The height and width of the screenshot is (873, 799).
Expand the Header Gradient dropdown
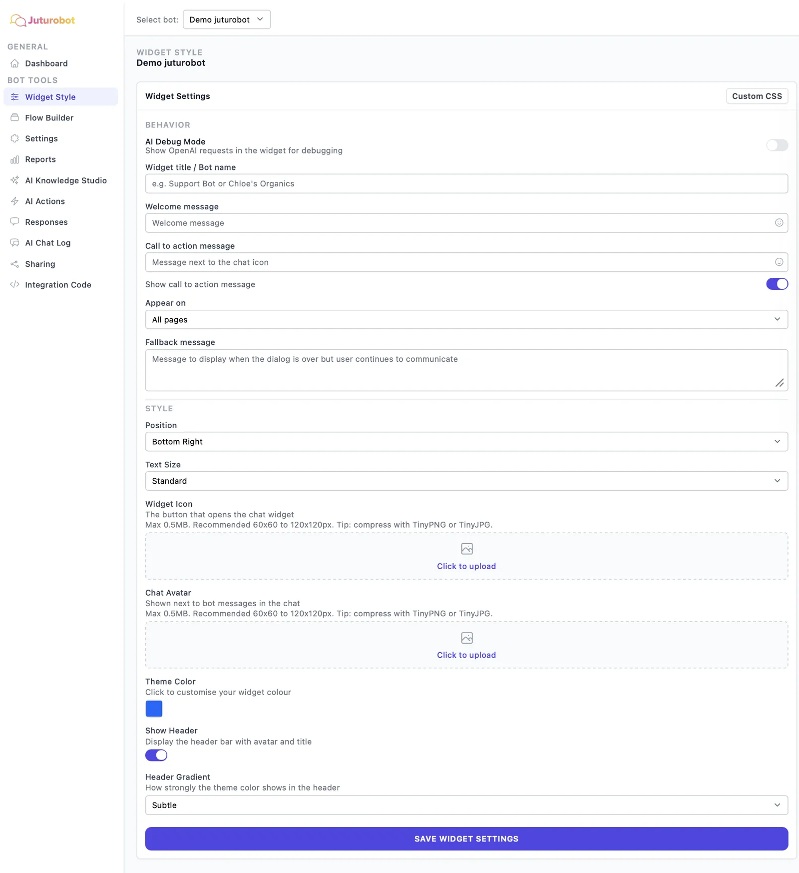click(x=466, y=805)
